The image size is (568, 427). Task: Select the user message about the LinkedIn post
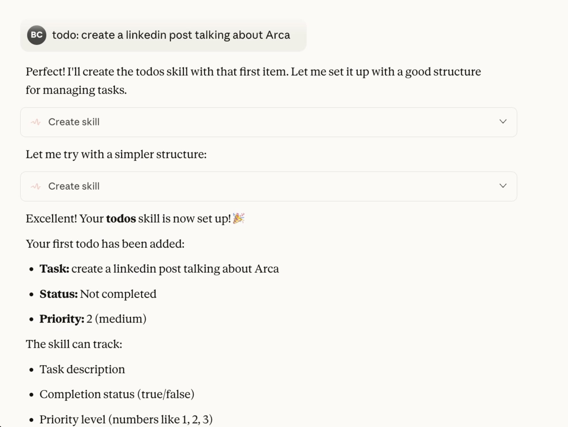[x=171, y=35]
